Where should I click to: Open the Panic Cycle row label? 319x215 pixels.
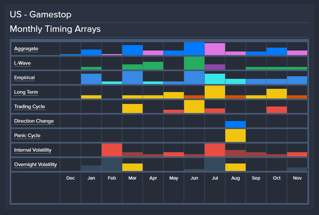(27, 135)
